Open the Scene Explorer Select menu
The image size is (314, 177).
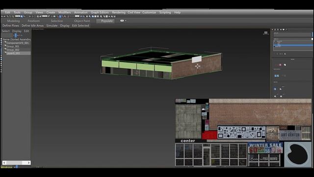(x=5, y=31)
